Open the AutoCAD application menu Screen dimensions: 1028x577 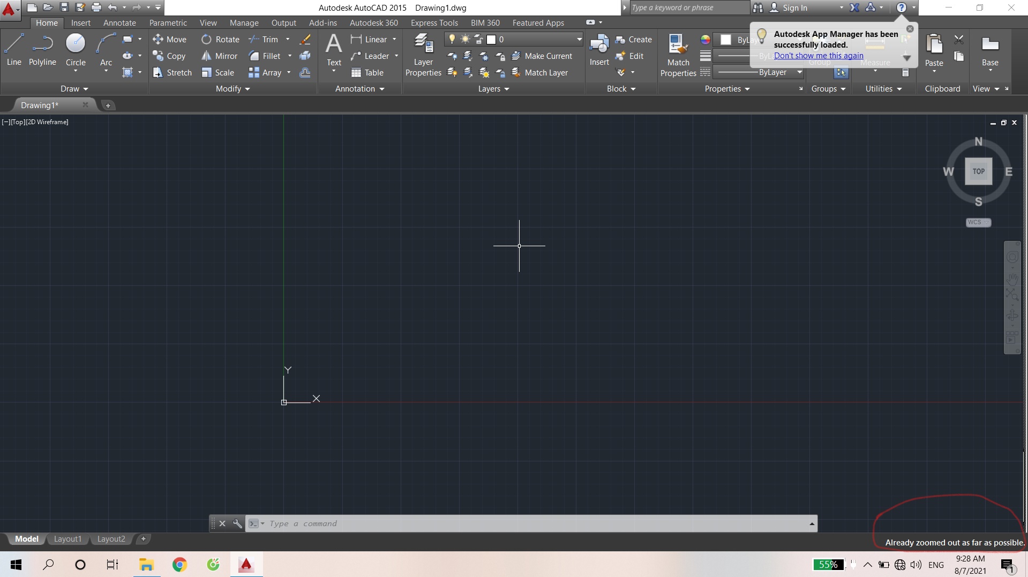click(x=10, y=9)
